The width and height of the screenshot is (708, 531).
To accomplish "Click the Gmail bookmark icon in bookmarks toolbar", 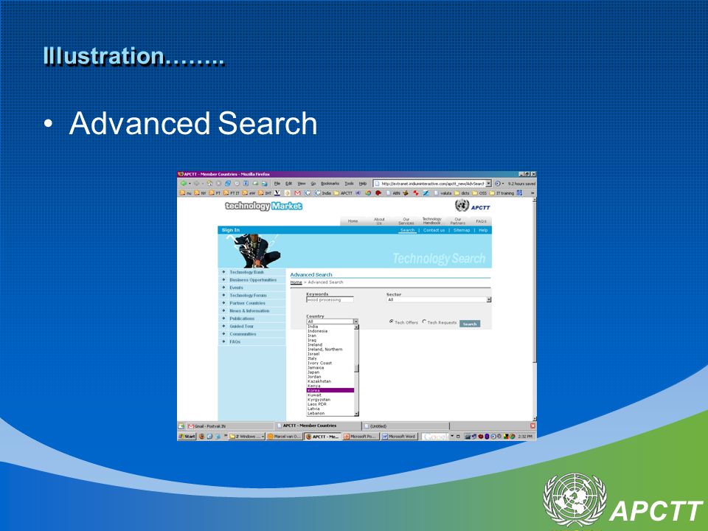I will coord(297,192).
